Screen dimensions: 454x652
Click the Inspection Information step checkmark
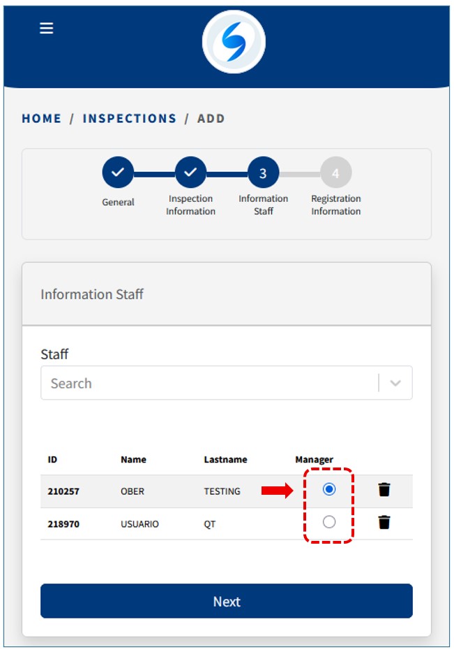pyautogui.click(x=190, y=173)
